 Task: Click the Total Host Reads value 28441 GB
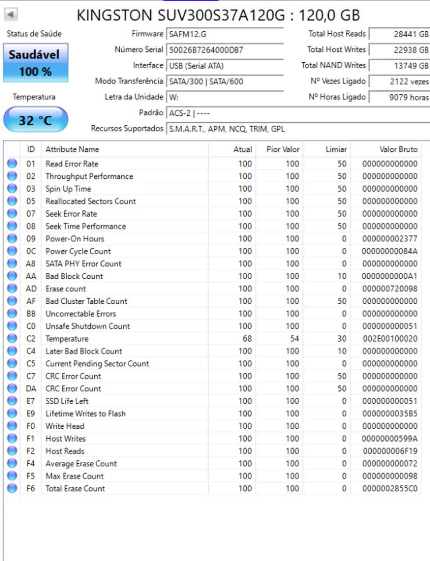[x=399, y=34]
